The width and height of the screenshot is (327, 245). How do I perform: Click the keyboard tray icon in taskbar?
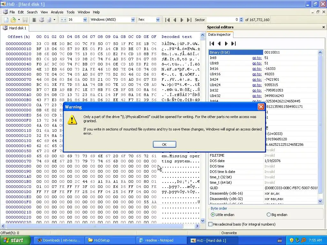pos(280,241)
